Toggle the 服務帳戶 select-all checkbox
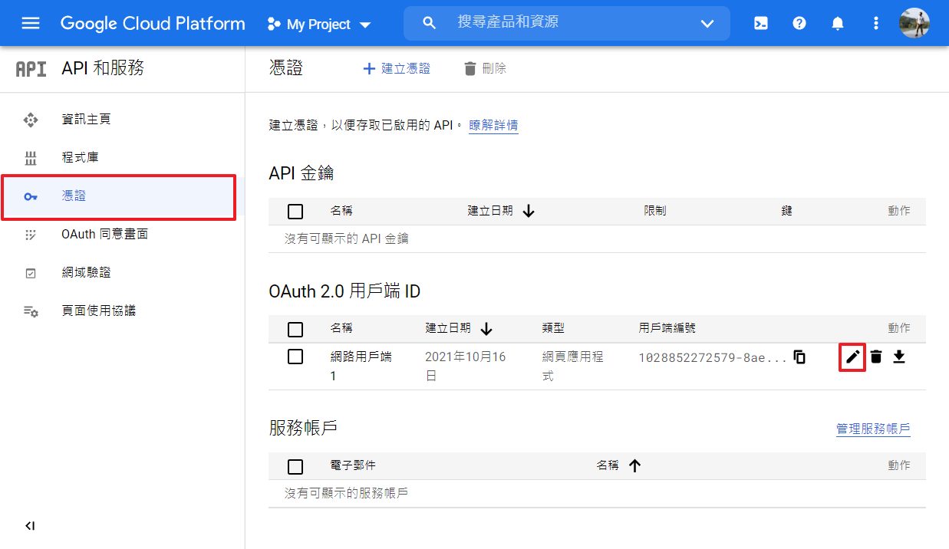The height and width of the screenshot is (549, 949). (x=295, y=466)
